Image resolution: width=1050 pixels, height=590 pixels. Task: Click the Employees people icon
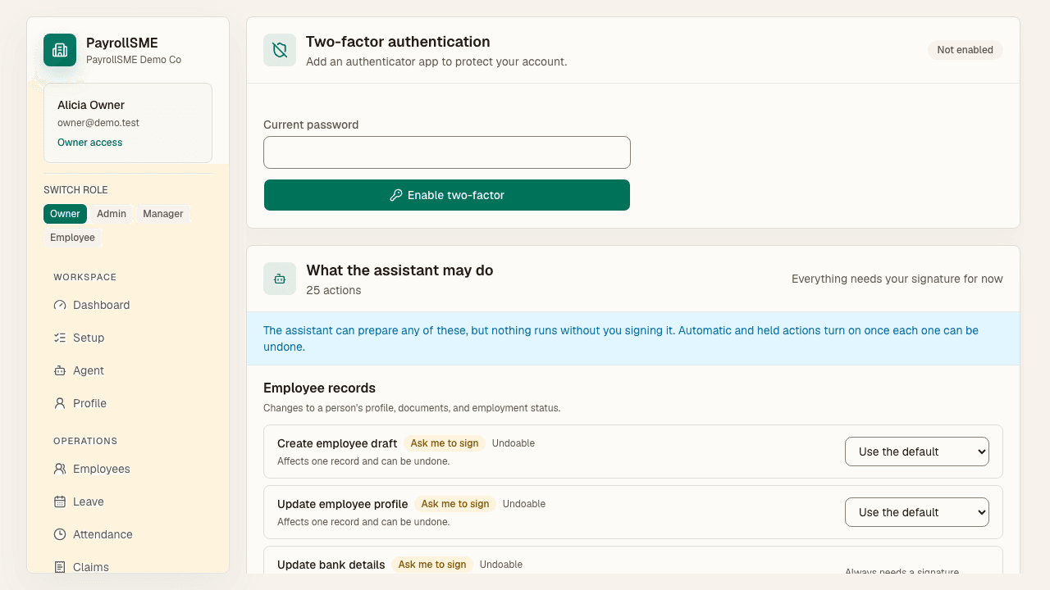[x=60, y=469]
